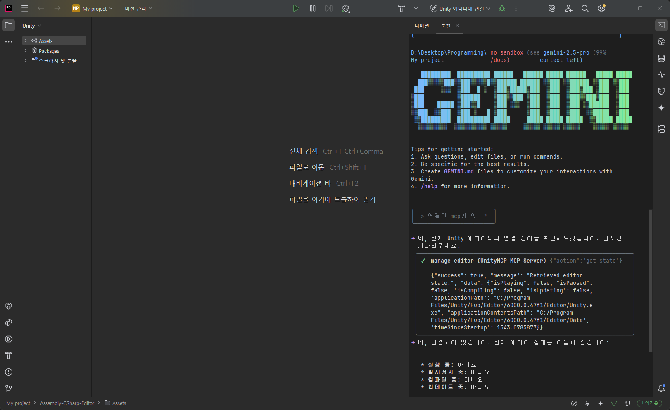Click the gemini-2.5-pro model label
Viewport: 670px width, 410px height.
(x=566, y=52)
